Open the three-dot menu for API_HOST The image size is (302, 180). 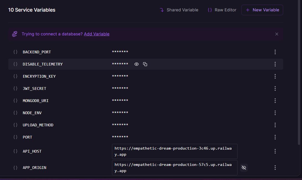click(x=275, y=151)
